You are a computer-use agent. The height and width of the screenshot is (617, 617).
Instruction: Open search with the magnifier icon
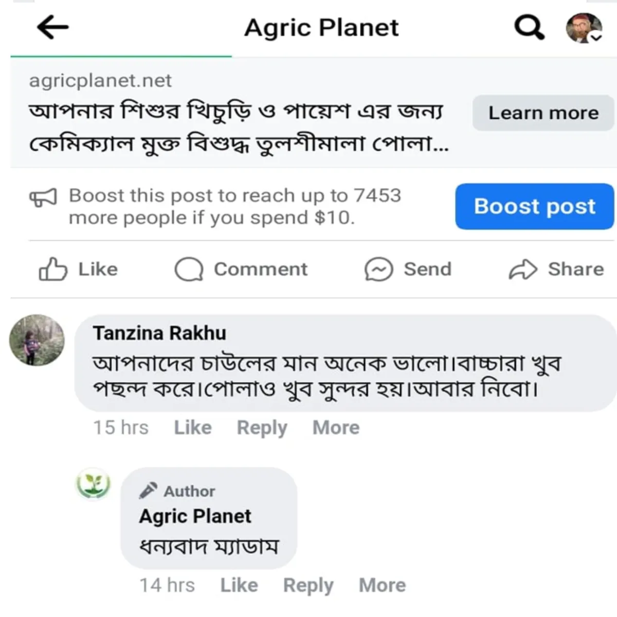pyautogui.click(x=529, y=27)
